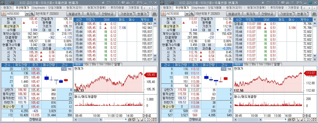The height and width of the screenshot is (123, 318).
Task: Open 기본정보 dropdown button in 10년국채 window
Action: [286, 14]
